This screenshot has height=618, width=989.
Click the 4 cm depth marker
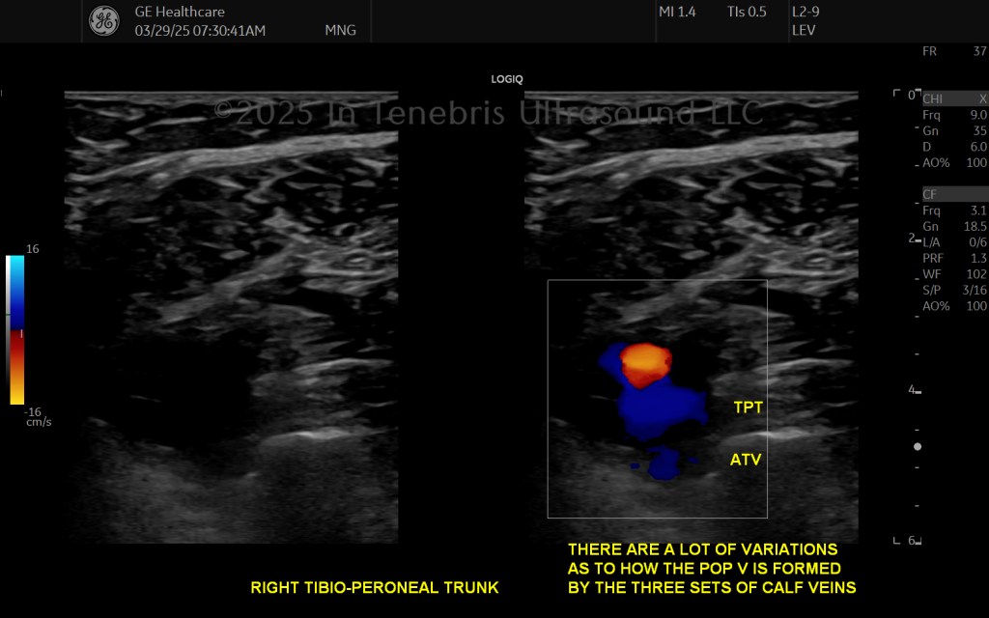(x=914, y=390)
